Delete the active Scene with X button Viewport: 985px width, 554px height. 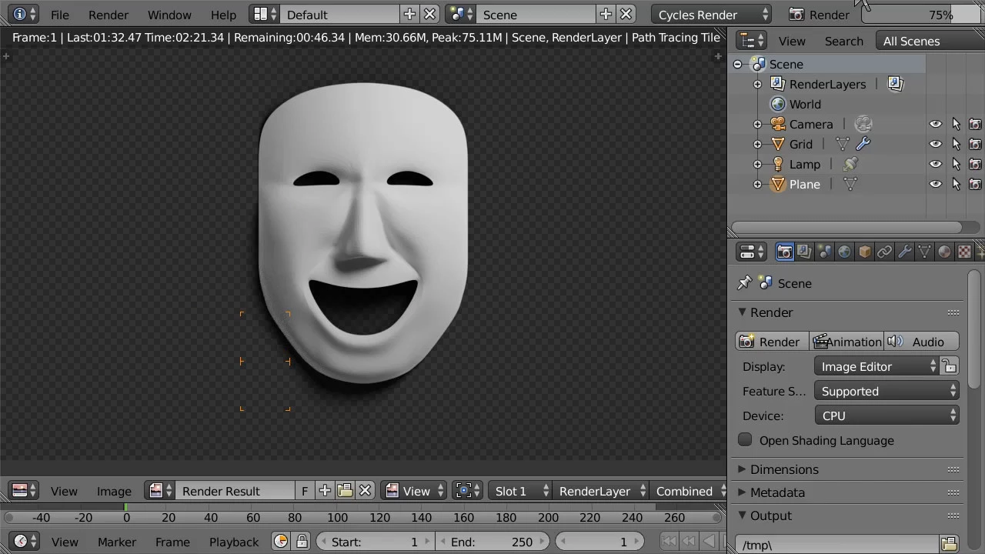pos(626,15)
